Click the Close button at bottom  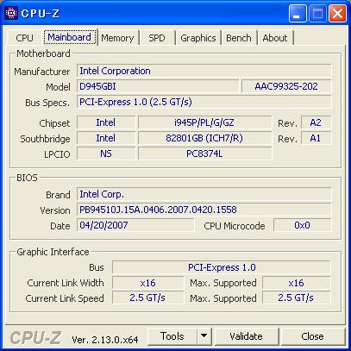tap(312, 336)
